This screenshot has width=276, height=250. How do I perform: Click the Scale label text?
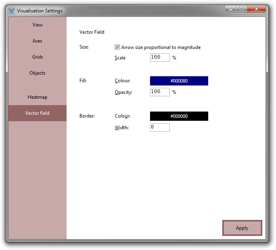point(120,58)
